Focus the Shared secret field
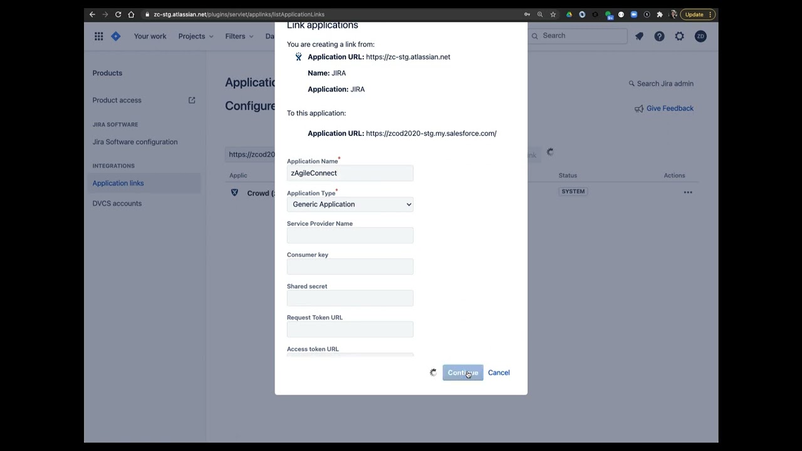The image size is (802, 451). (x=350, y=298)
